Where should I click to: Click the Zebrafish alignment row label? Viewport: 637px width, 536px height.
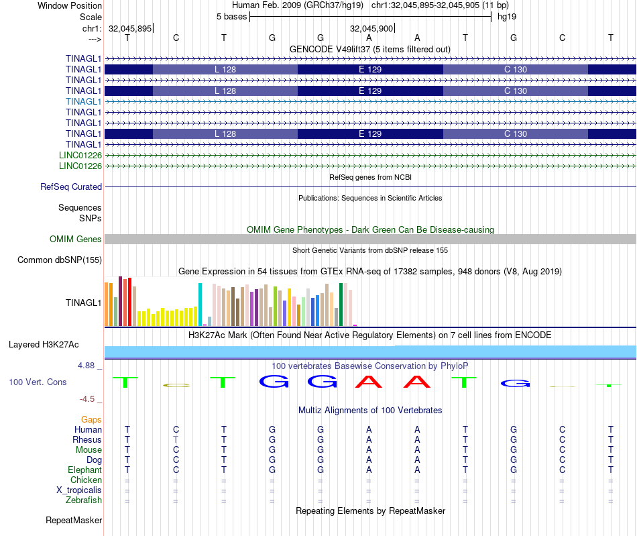(x=84, y=500)
